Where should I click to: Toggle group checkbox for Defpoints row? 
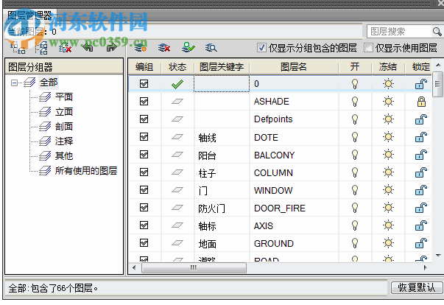(x=144, y=119)
